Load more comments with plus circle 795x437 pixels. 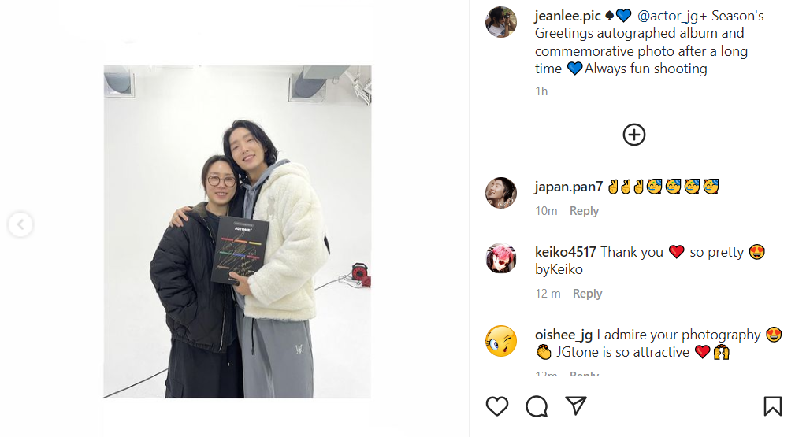(633, 135)
